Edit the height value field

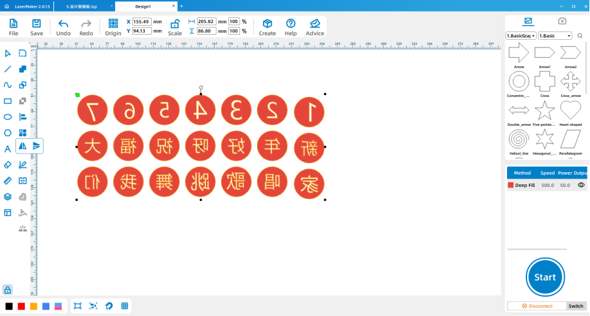click(206, 31)
